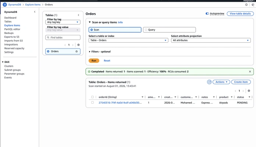Image resolution: width=256 pixels, height=147 pixels.
Task: Go to next tables page
Action: [x=73, y=45]
